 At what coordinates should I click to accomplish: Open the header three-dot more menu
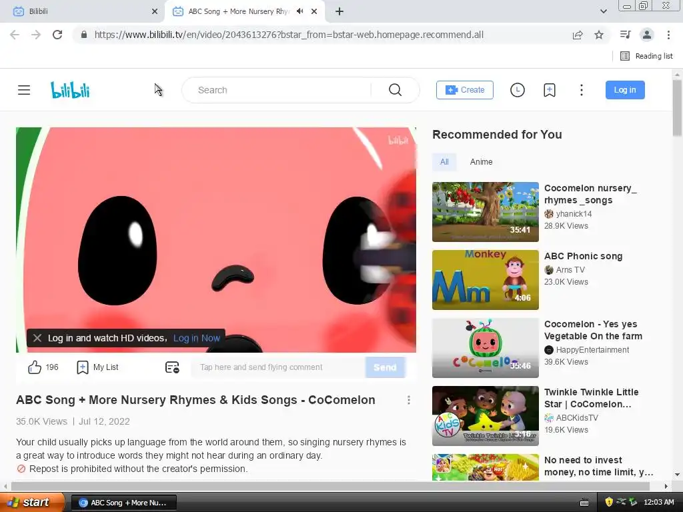tap(582, 90)
